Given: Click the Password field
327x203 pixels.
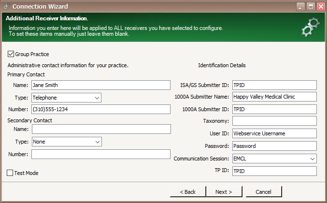Looking at the screenshot, I should click(274, 146).
